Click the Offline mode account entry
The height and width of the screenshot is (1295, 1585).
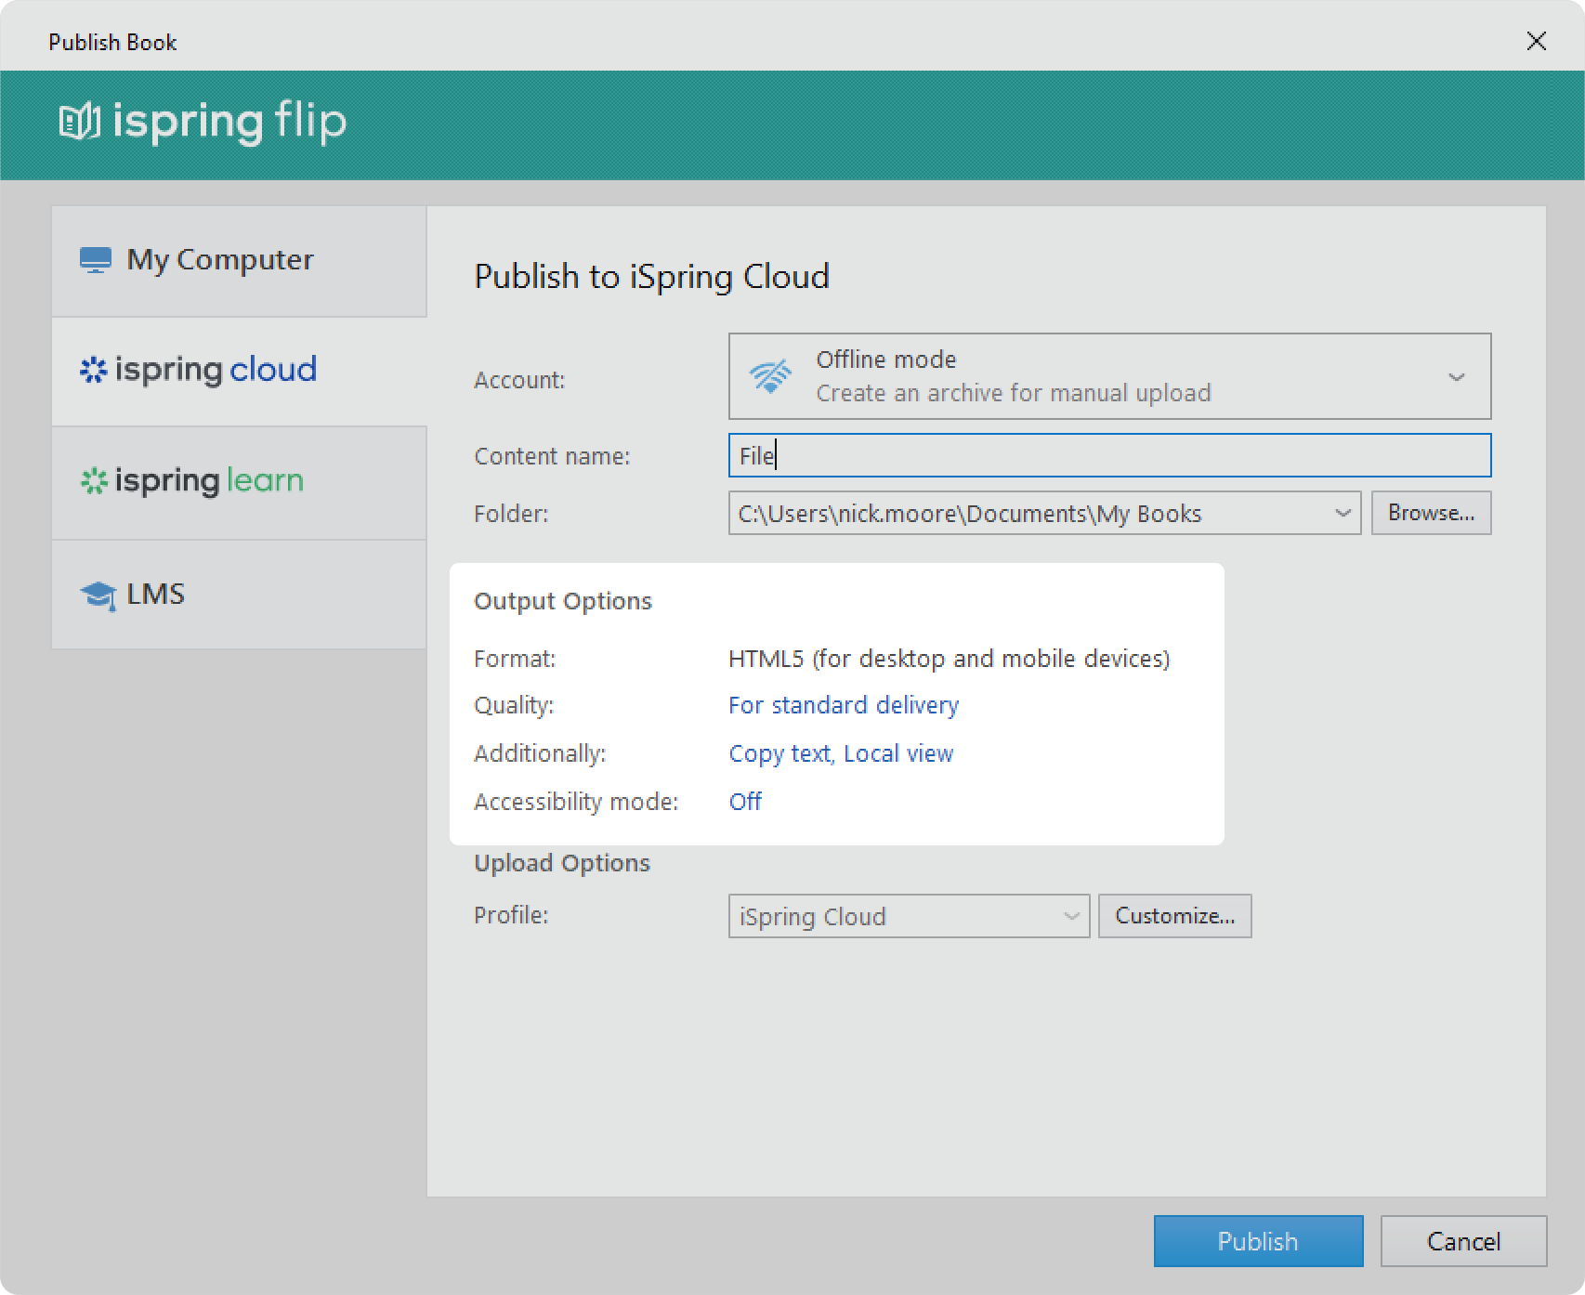[1109, 376]
